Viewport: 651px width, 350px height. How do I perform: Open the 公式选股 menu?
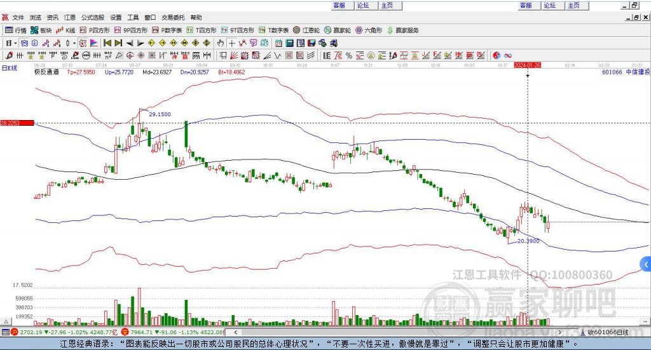(93, 17)
